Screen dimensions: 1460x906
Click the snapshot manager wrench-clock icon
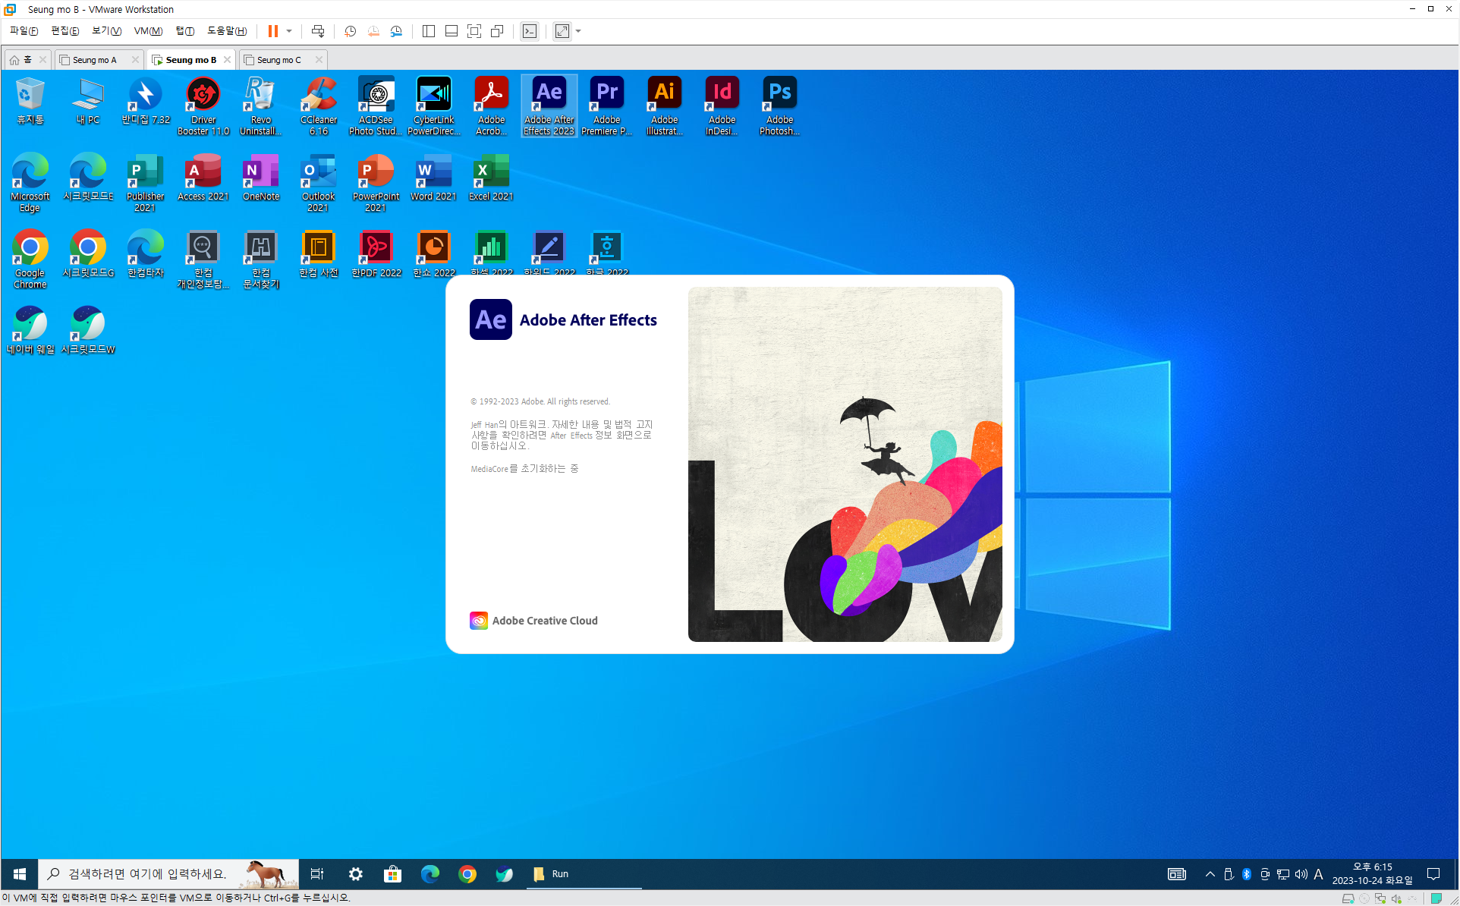tap(396, 31)
